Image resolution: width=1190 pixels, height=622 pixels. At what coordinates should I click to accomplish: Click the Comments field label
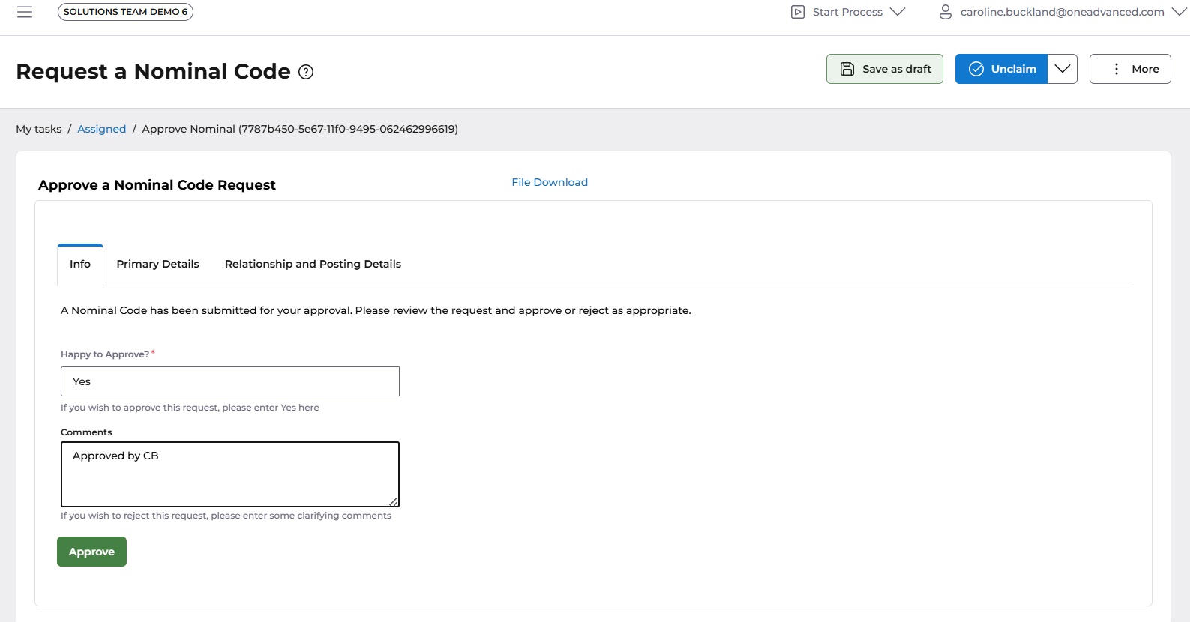click(86, 432)
